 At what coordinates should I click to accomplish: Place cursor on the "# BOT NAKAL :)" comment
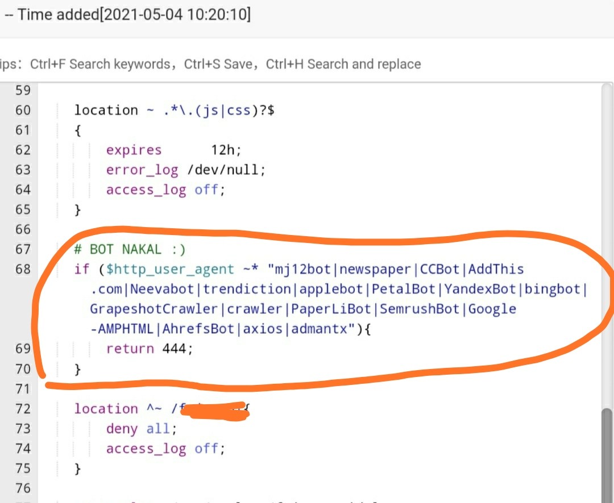click(130, 249)
